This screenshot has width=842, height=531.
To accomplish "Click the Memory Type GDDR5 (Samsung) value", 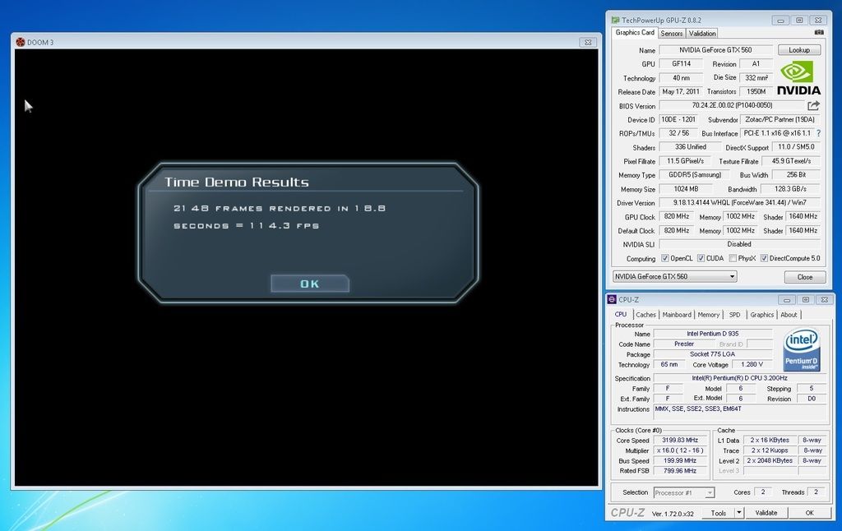I will (694, 175).
